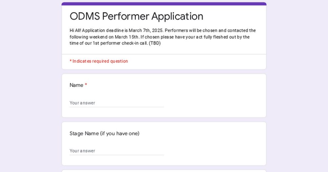Click the ODMS Performer Application title
Viewport: 328px width, 172px height.
tap(136, 16)
